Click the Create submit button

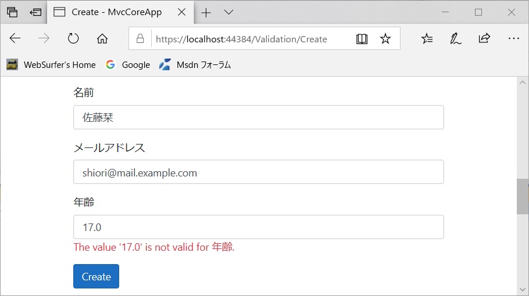96,276
